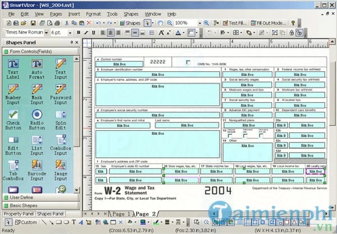Select the line drawing tool
The height and width of the screenshot is (234, 337).
(44, 222)
